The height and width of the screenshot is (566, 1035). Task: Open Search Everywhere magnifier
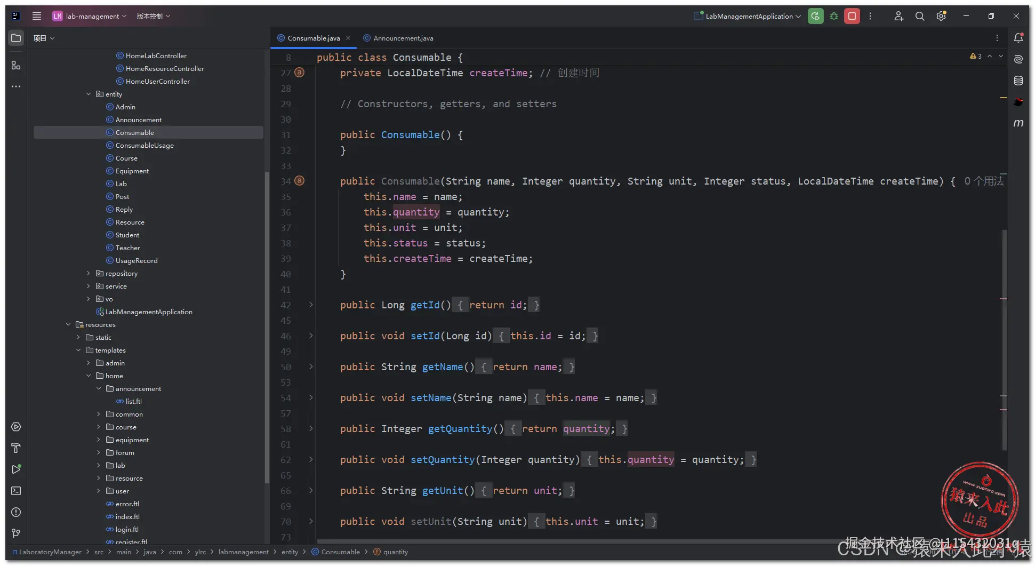tap(920, 16)
